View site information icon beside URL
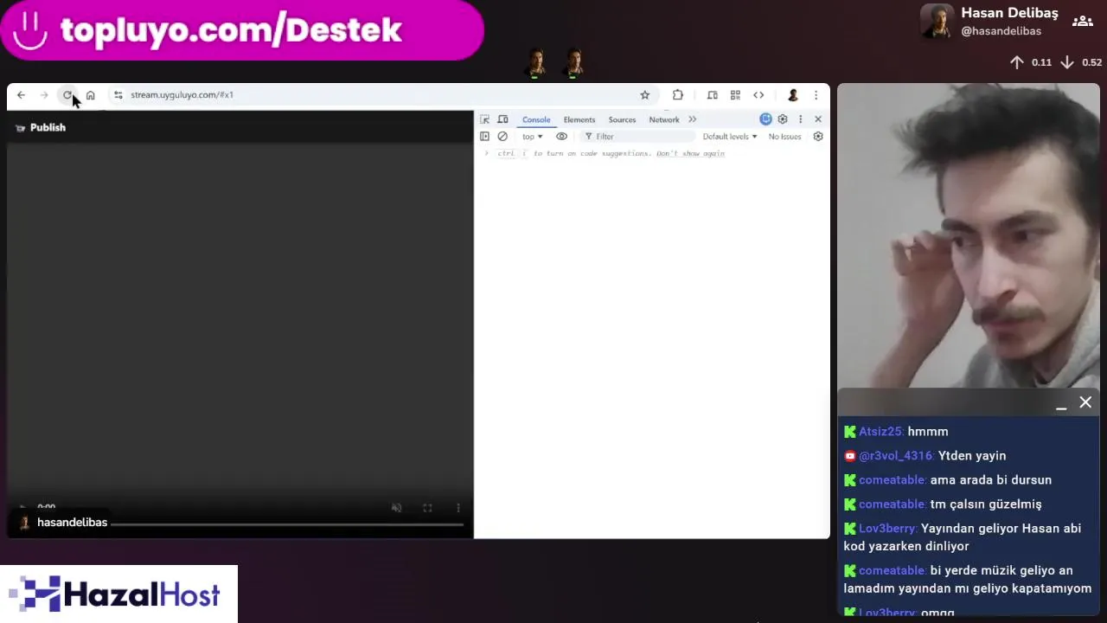This screenshot has height=623, width=1107. [118, 95]
